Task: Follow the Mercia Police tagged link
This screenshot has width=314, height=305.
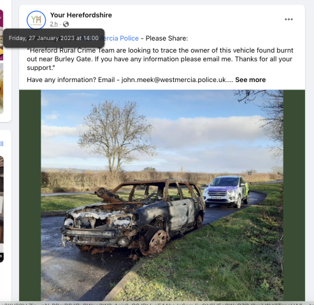Action: coord(122,38)
